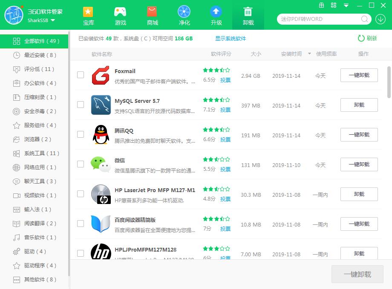Sort by 使用频率 column header
Image resolution: width=392 pixels, height=289 pixels.
(326, 54)
